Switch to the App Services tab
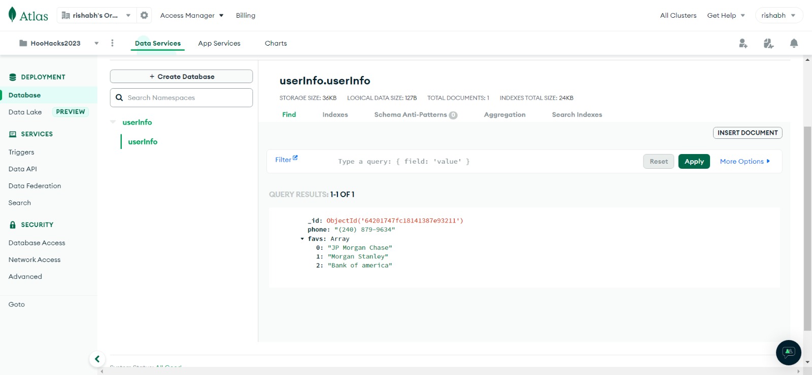812x375 pixels. (x=219, y=43)
